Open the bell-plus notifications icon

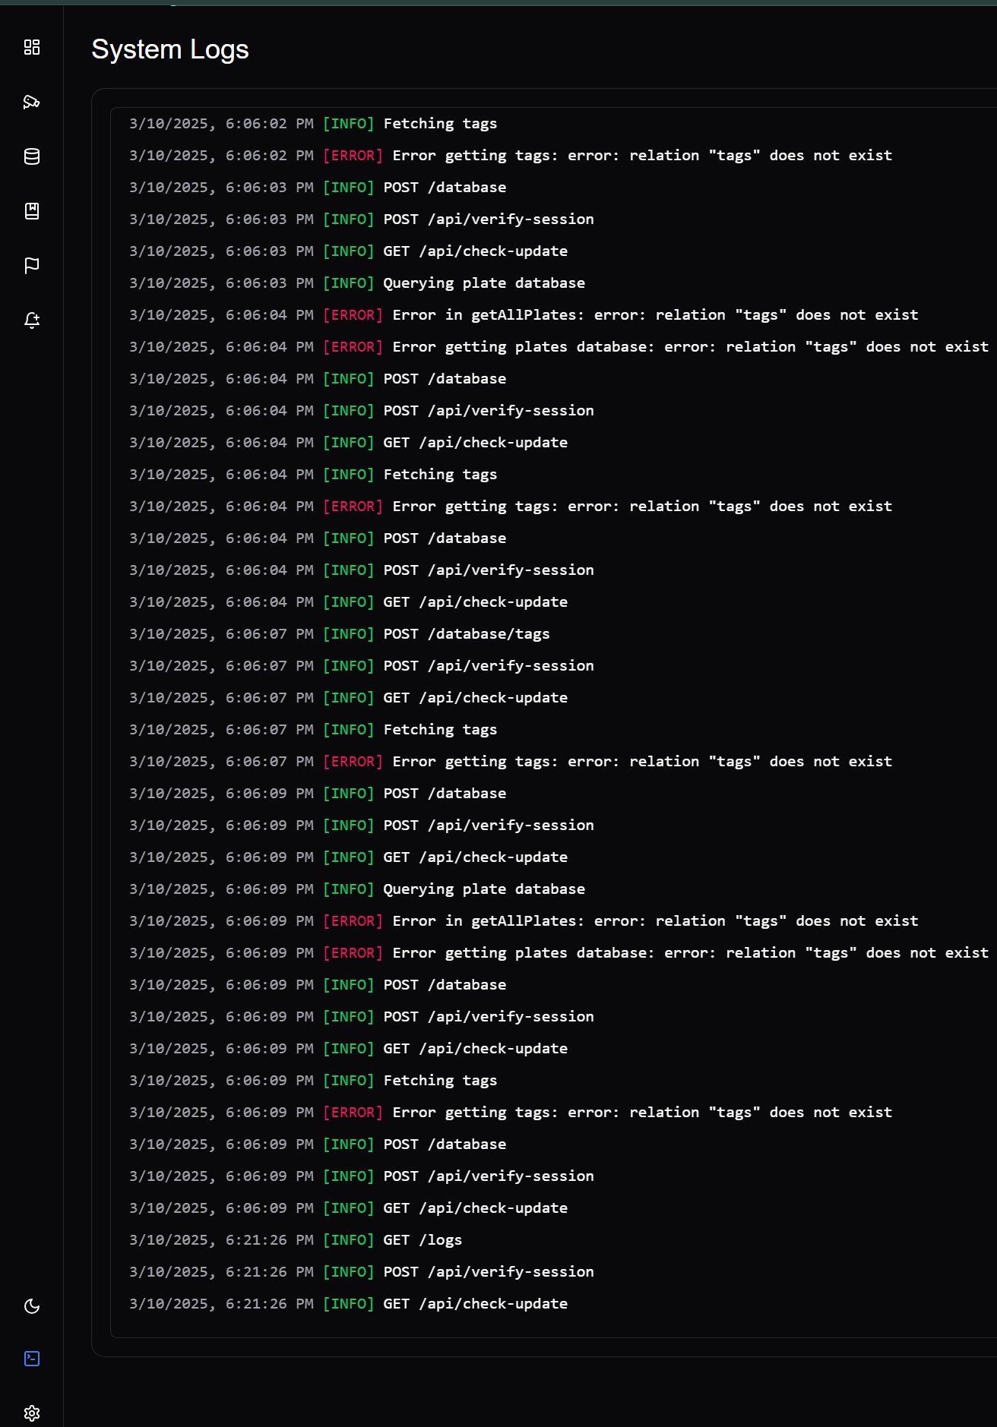(32, 320)
